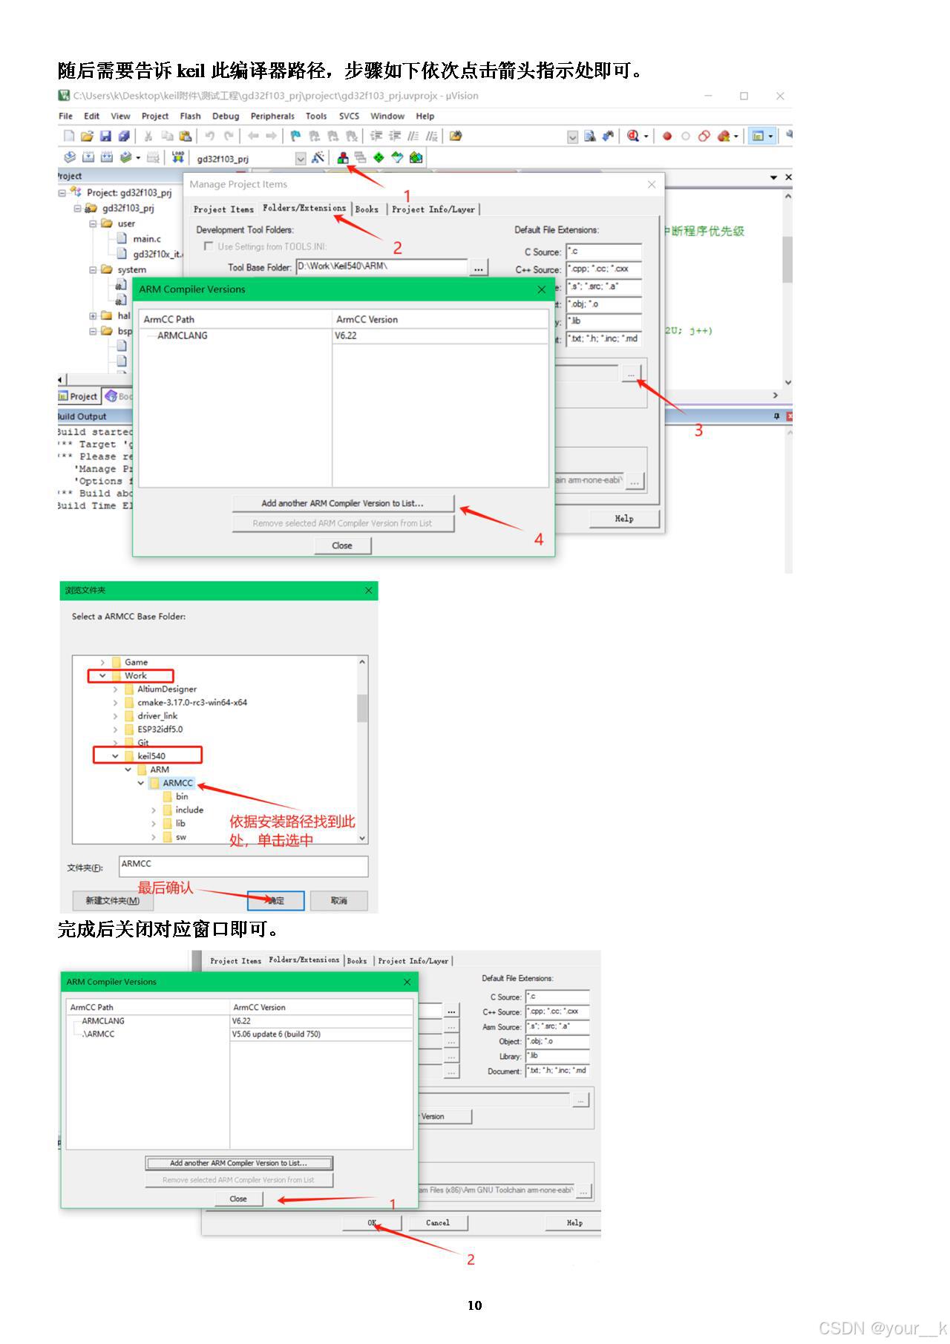Click the Pack Installer icon
This screenshot has width=950, height=1344.
[416, 157]
